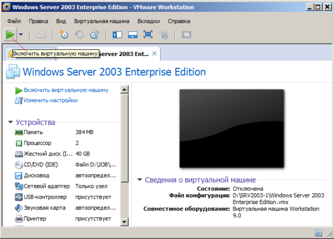Open the Файл menu
This screenshot has width=334, height=239.
[14, 21]
